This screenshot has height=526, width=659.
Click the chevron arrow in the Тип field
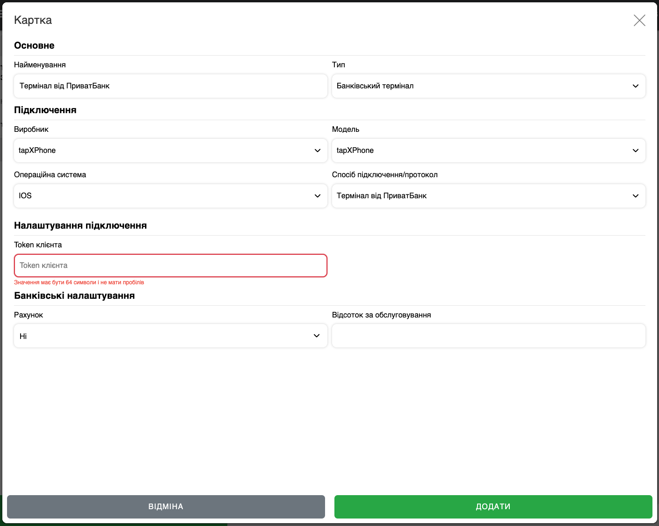[x=635, y=86]
